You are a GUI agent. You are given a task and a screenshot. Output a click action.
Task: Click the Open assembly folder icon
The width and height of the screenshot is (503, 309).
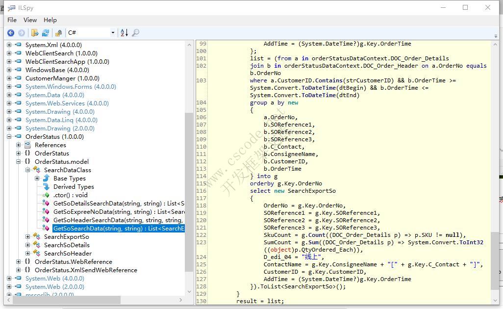pyautogui.click(x=35, y=33)
